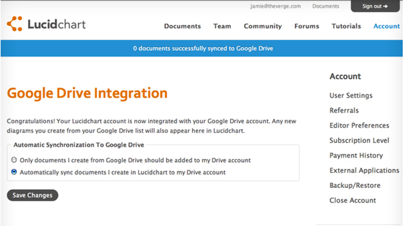Click the 'Congratulations!' paragraph text
Viewport: 404px width, 226px height.
[152, 126]
